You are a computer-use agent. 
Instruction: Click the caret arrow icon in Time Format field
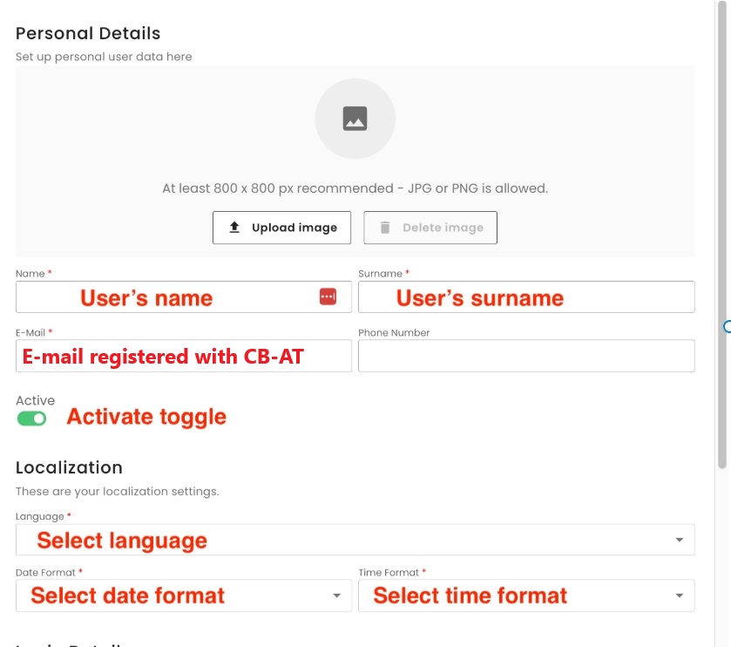click(x=679, y=596)
